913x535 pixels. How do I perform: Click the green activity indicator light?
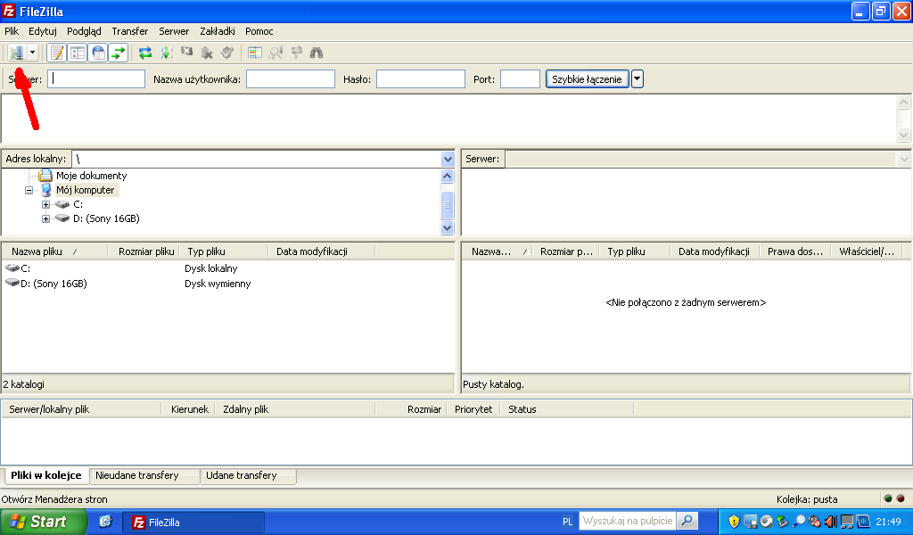(x=888, y=498)
